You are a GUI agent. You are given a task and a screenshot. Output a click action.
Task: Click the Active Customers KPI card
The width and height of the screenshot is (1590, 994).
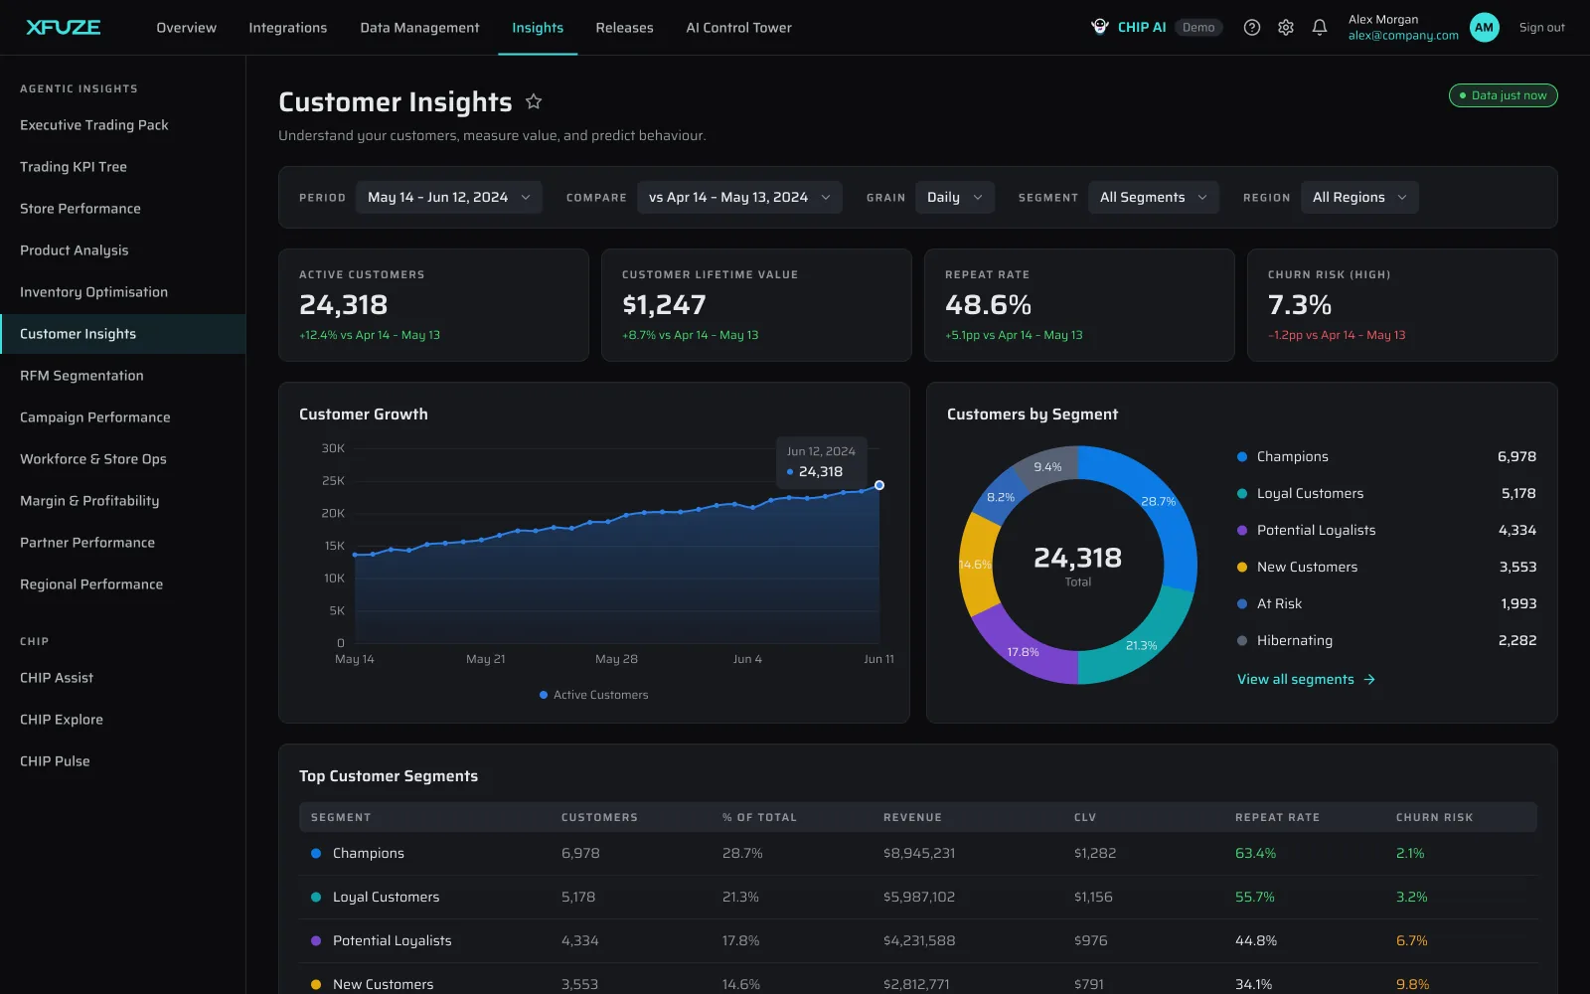coord(433,305)
